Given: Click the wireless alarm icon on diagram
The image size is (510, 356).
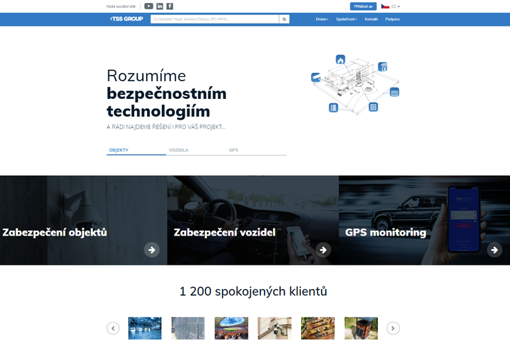Looking at the screenshot, I should [383, 67].
